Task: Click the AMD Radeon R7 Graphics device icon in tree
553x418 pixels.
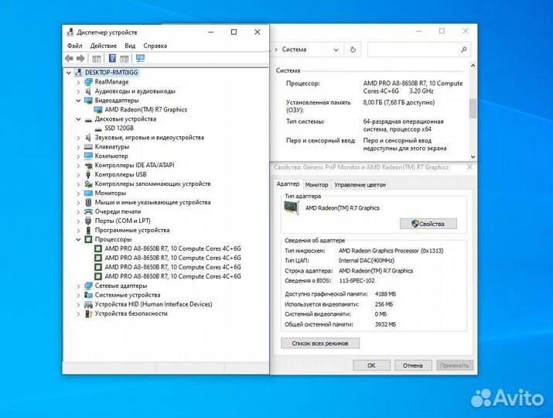Action: tap(98, 110)
